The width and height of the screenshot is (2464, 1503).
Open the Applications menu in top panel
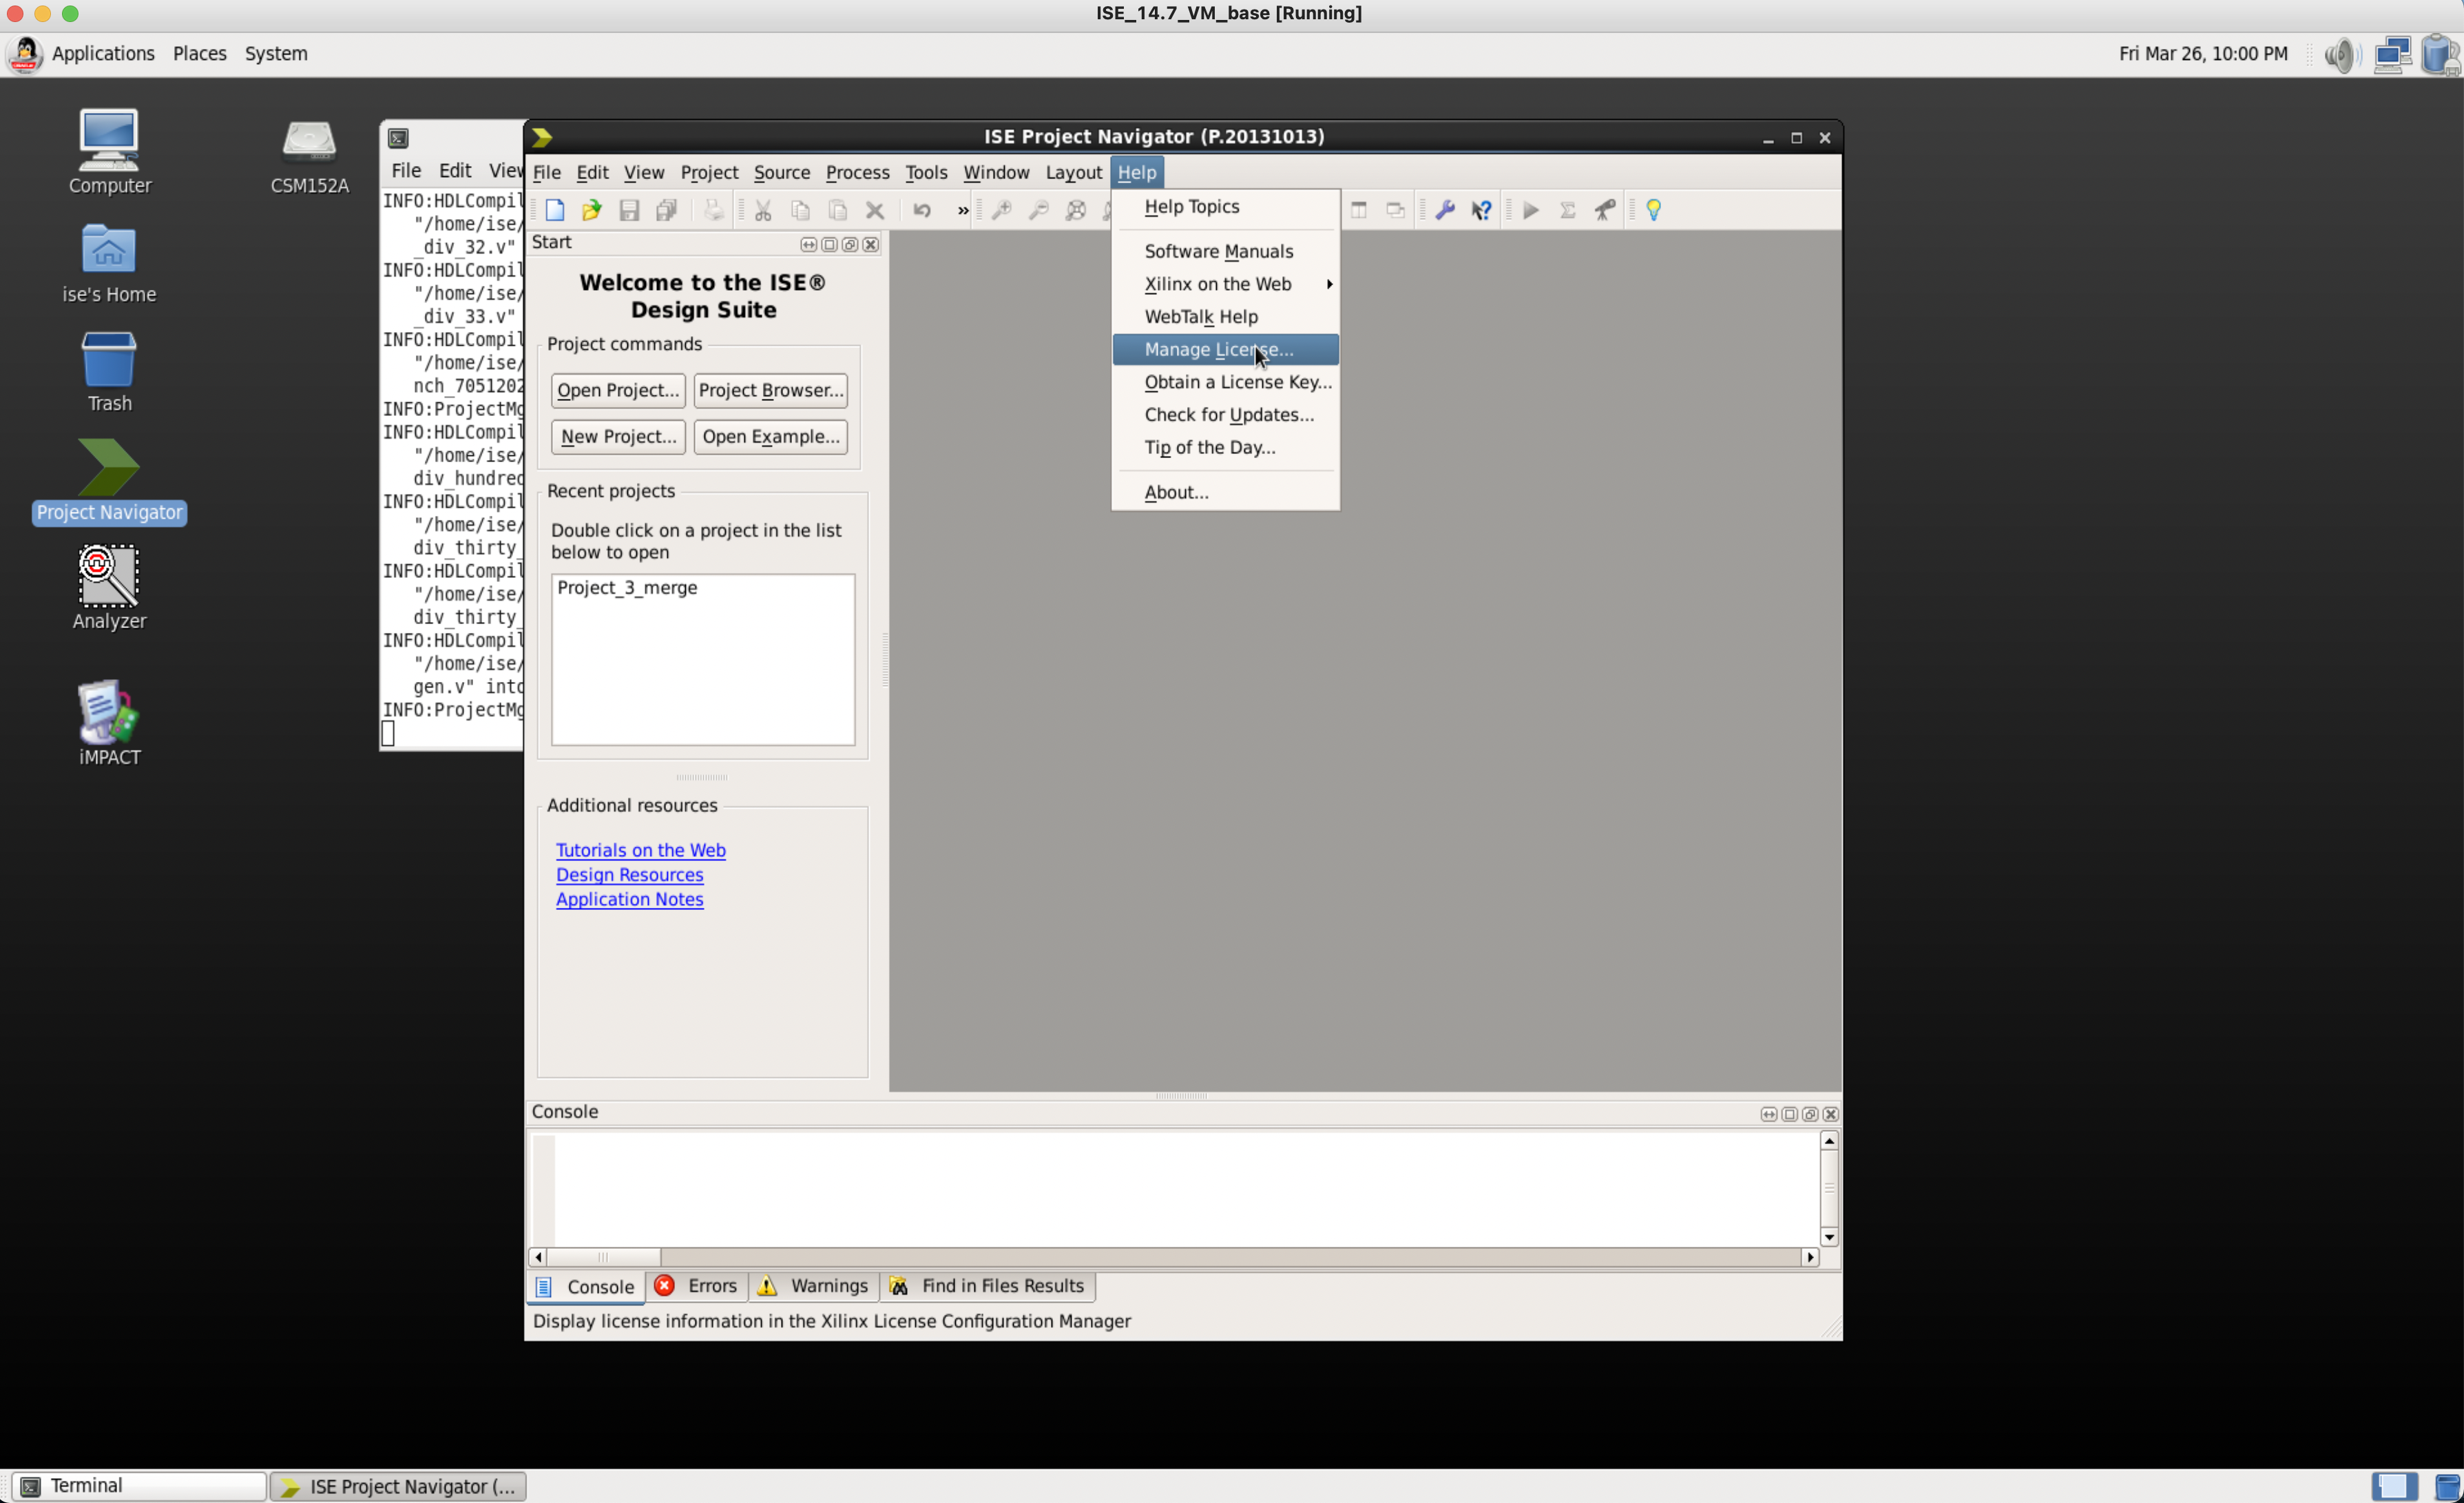103,53
